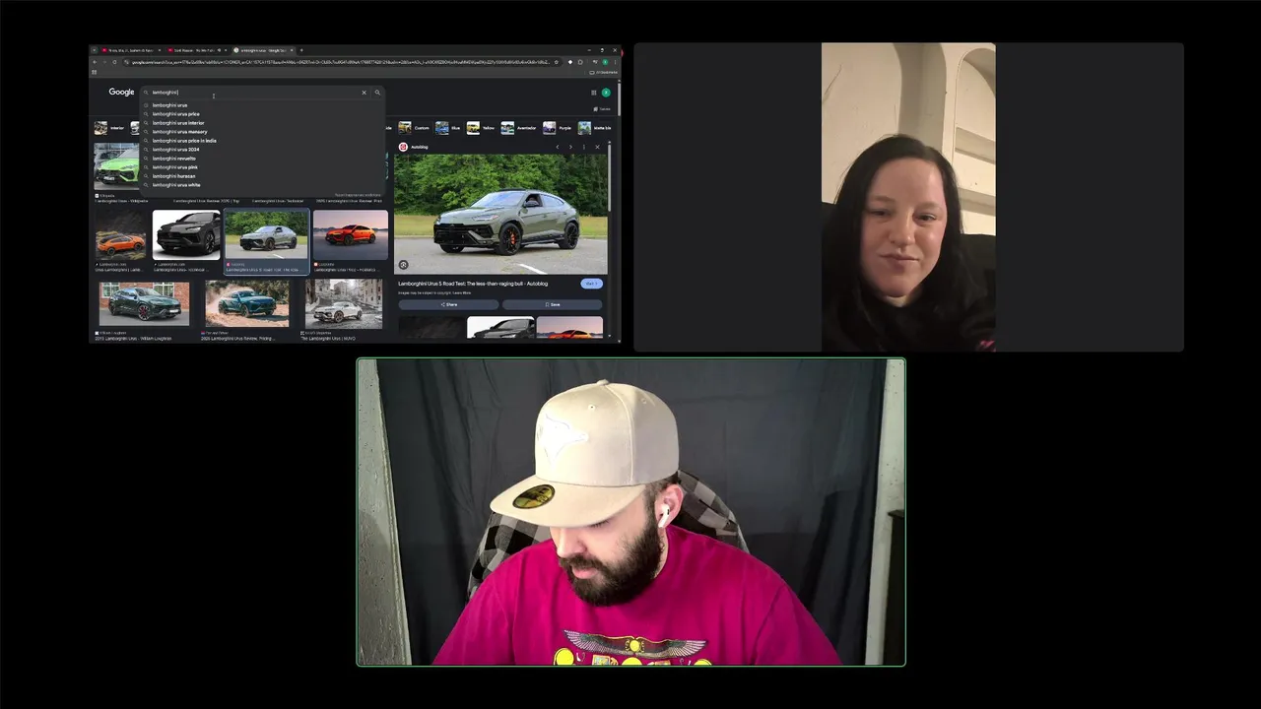The height and width of the screenshot is (709, 1261).
Task: Select the Purple filter chip
Action: [x=558, y=128]
